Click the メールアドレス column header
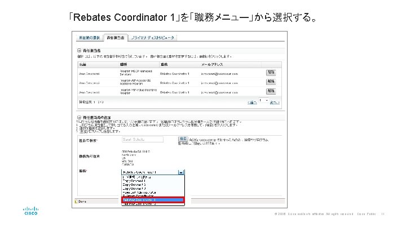Viewport: 406px width, 228px height. tap(212, 64)
